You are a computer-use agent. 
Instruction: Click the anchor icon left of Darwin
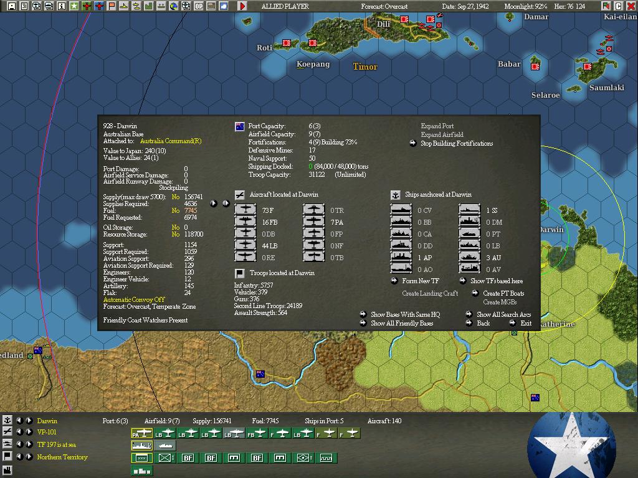7,420
